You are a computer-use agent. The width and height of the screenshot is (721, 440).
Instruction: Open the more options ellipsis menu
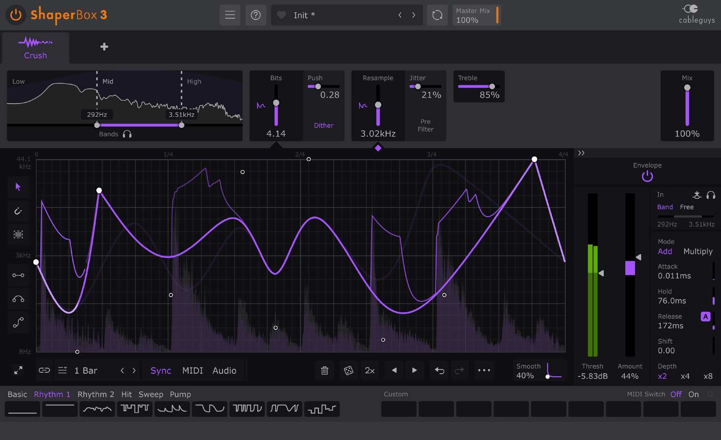pyautogui.click(x=484, y=370)
